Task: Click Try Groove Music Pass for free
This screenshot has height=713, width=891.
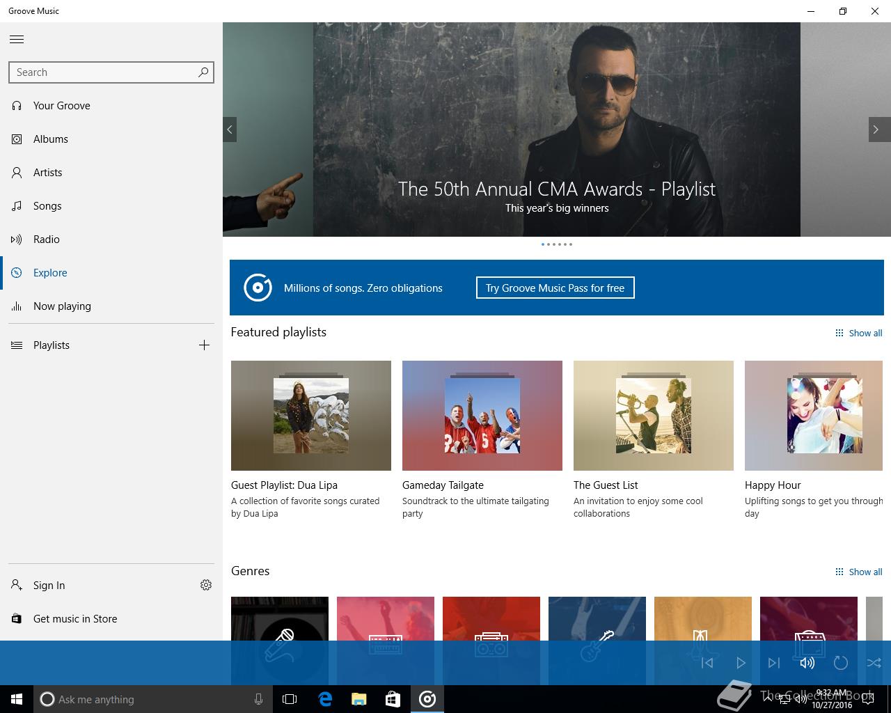Action: click(x=555, y=288)
